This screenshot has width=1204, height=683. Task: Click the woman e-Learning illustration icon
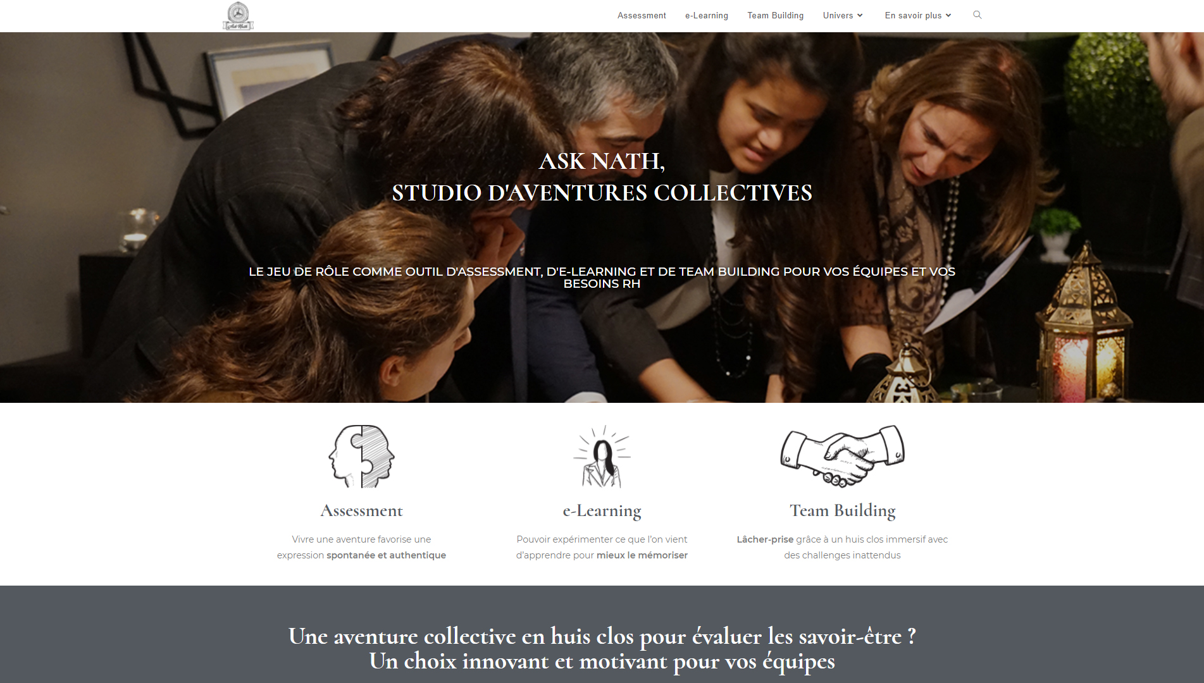click(x=602, y=456)
